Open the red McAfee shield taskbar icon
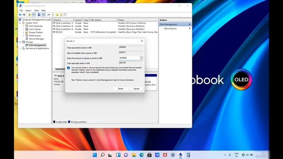The image size is (283, 159). 165,155
